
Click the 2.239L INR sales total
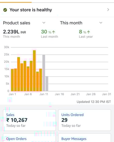pos(15,32)
